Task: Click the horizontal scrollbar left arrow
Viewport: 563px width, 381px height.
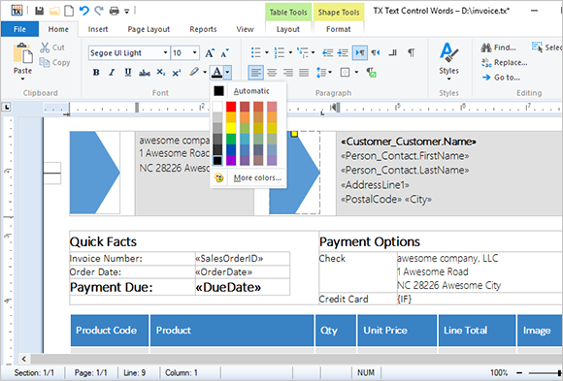Action: pos(23,359)
